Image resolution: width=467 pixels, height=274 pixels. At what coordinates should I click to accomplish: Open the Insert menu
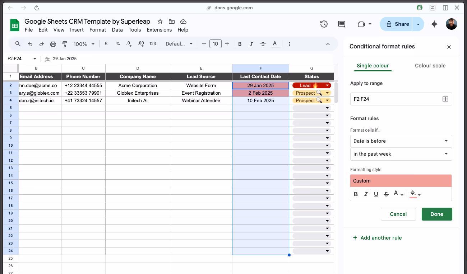[77, 30]
